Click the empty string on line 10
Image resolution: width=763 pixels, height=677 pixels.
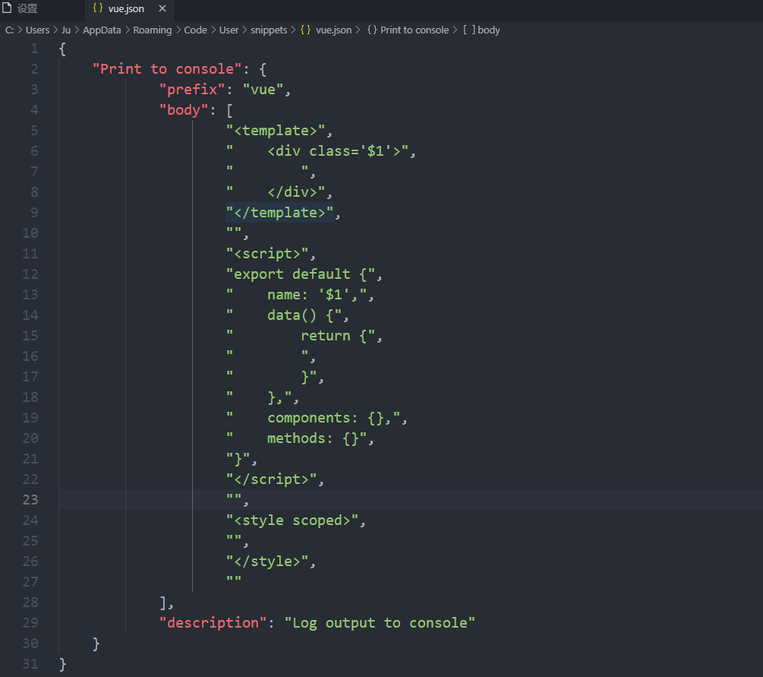coord(234,230)
